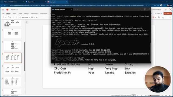
Task: Expand the ribbon collapse chevron
Action: [x=170, y=18]
